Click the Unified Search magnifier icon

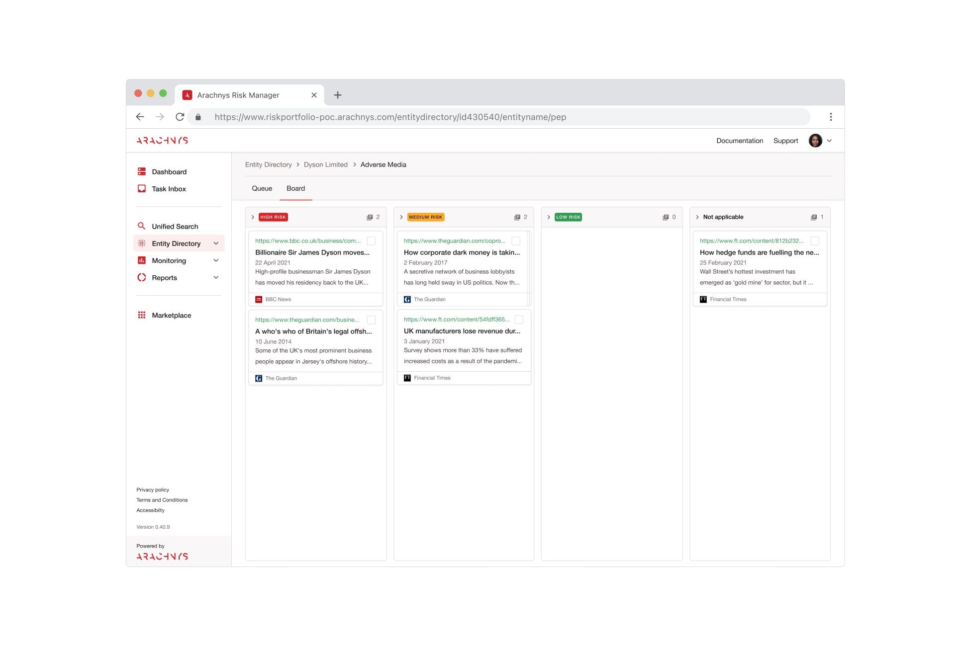142,226
